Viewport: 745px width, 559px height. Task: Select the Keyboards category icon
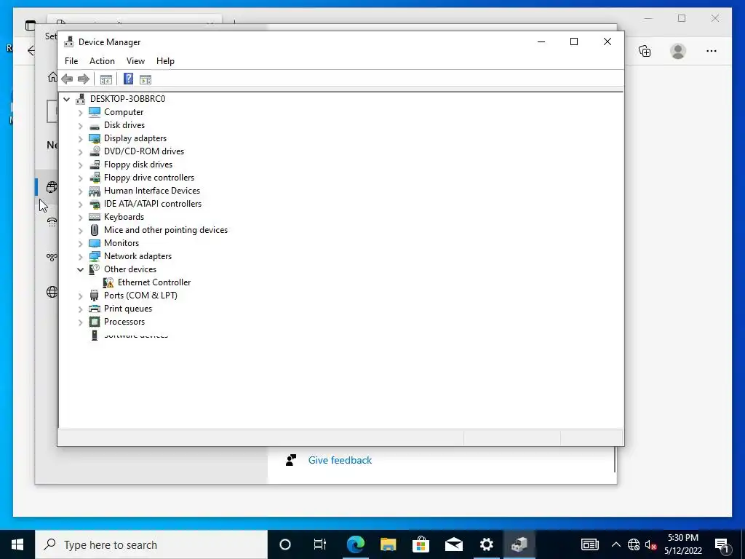95,217
